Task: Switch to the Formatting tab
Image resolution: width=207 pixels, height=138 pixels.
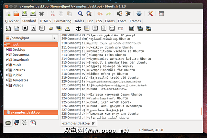Action: 63,21
